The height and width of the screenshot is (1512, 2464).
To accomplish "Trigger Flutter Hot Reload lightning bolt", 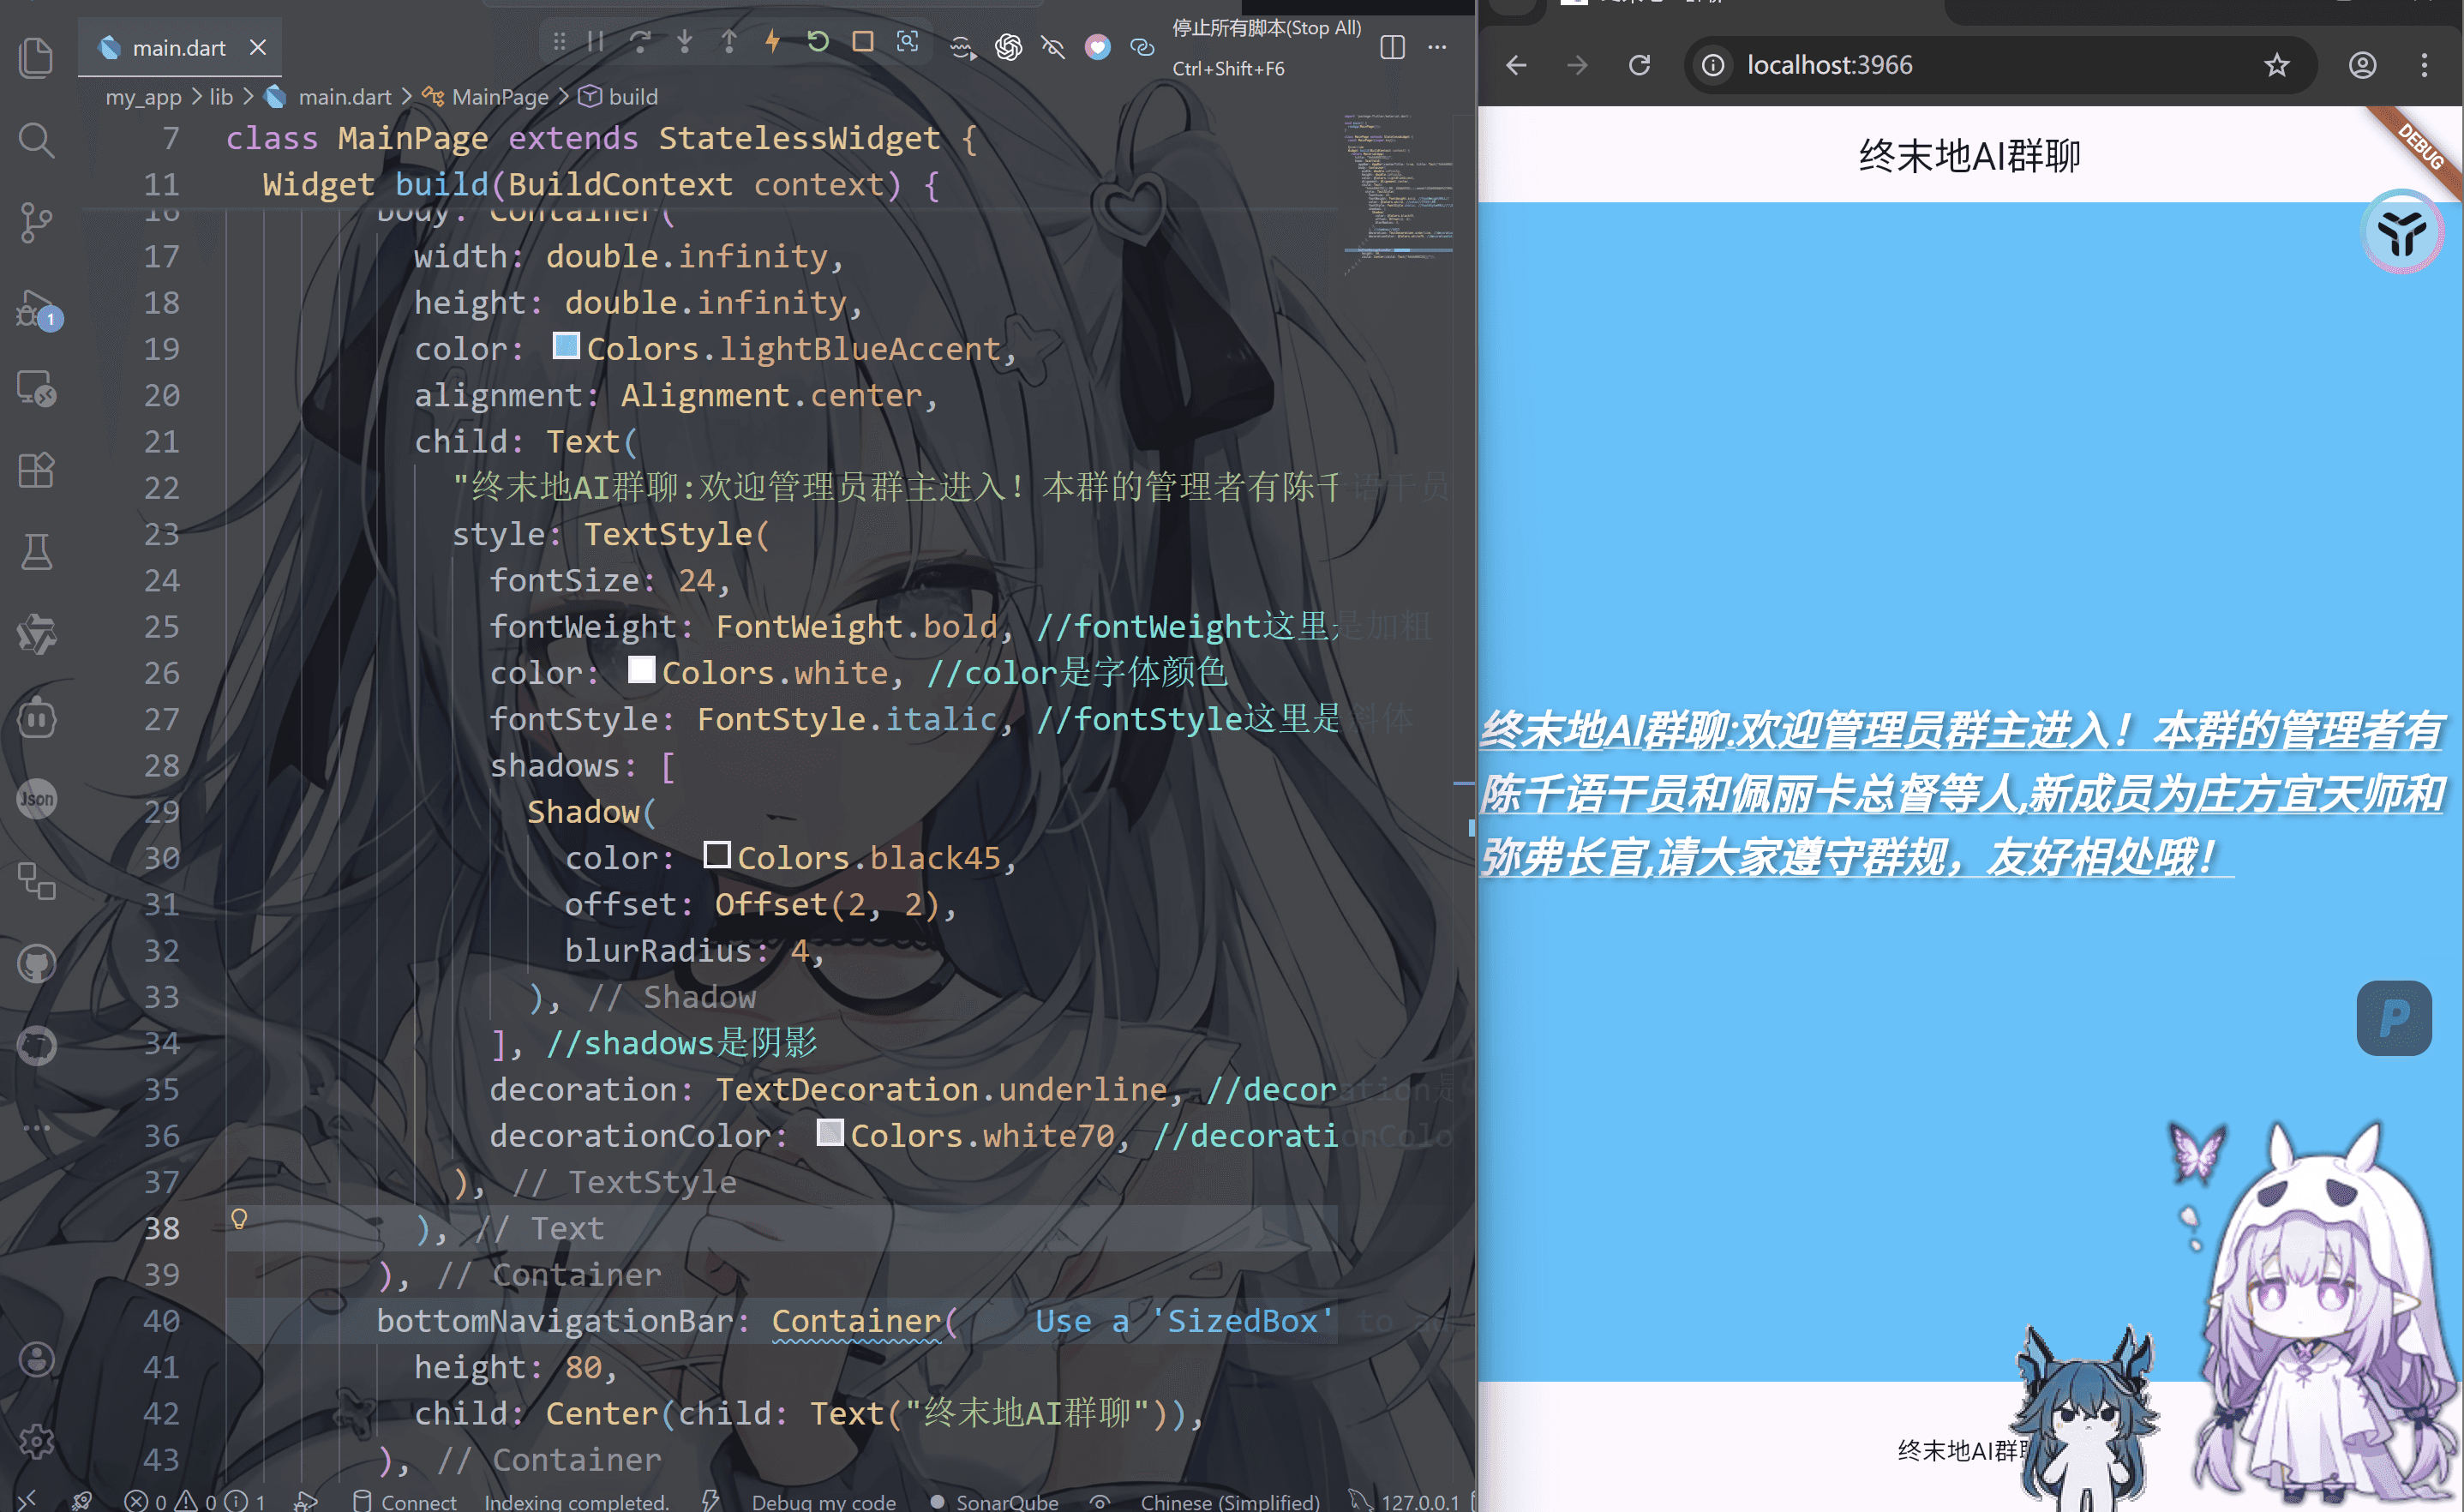I will [x=773, y=42].
